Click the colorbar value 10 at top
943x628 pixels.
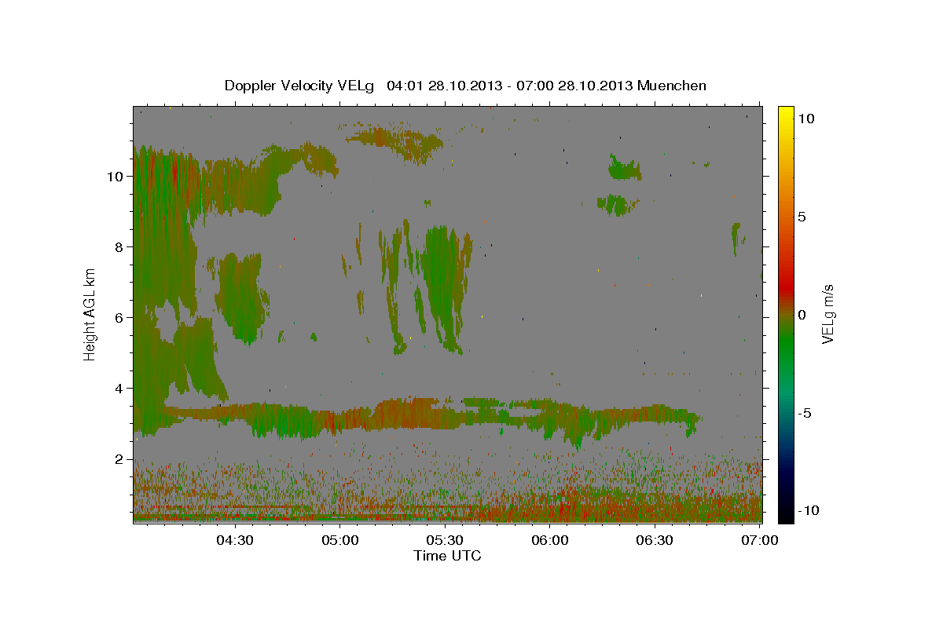point(805,119)
